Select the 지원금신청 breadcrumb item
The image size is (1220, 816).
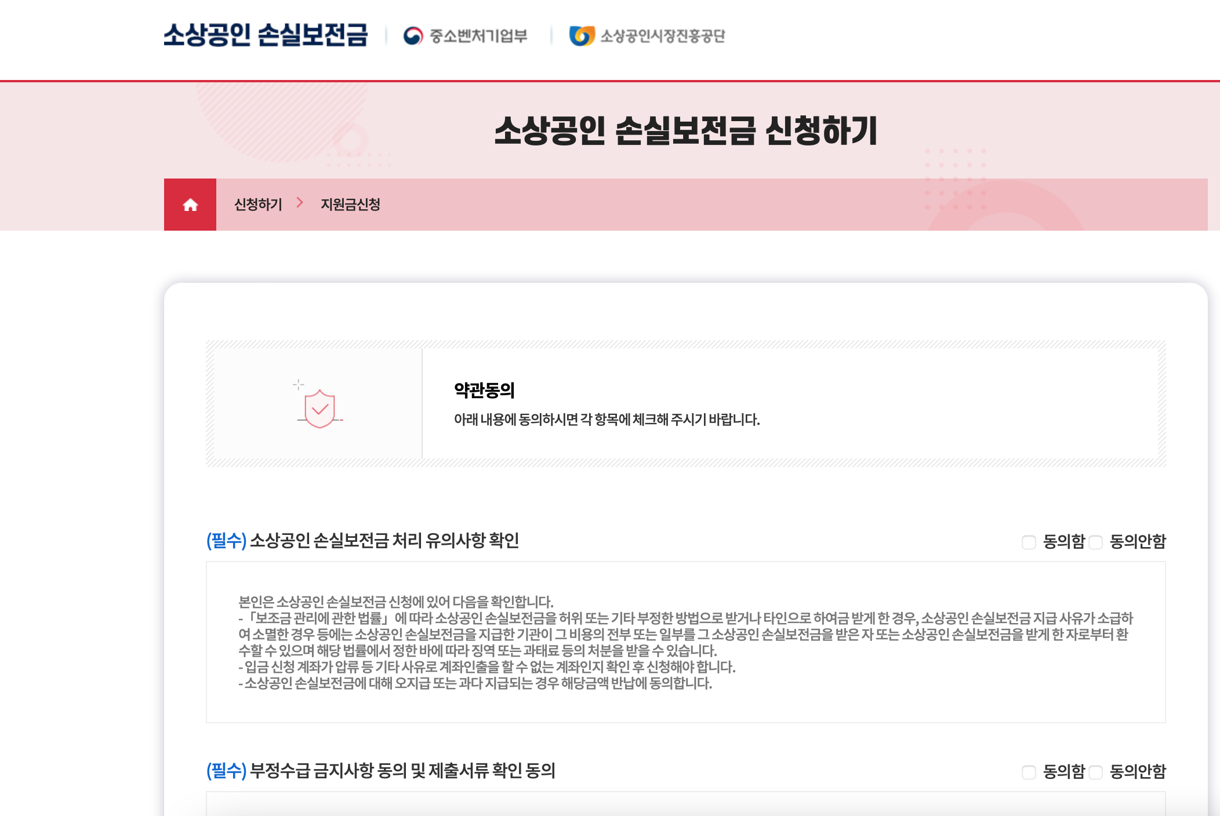pyautogui.click(x=350, y=205)
